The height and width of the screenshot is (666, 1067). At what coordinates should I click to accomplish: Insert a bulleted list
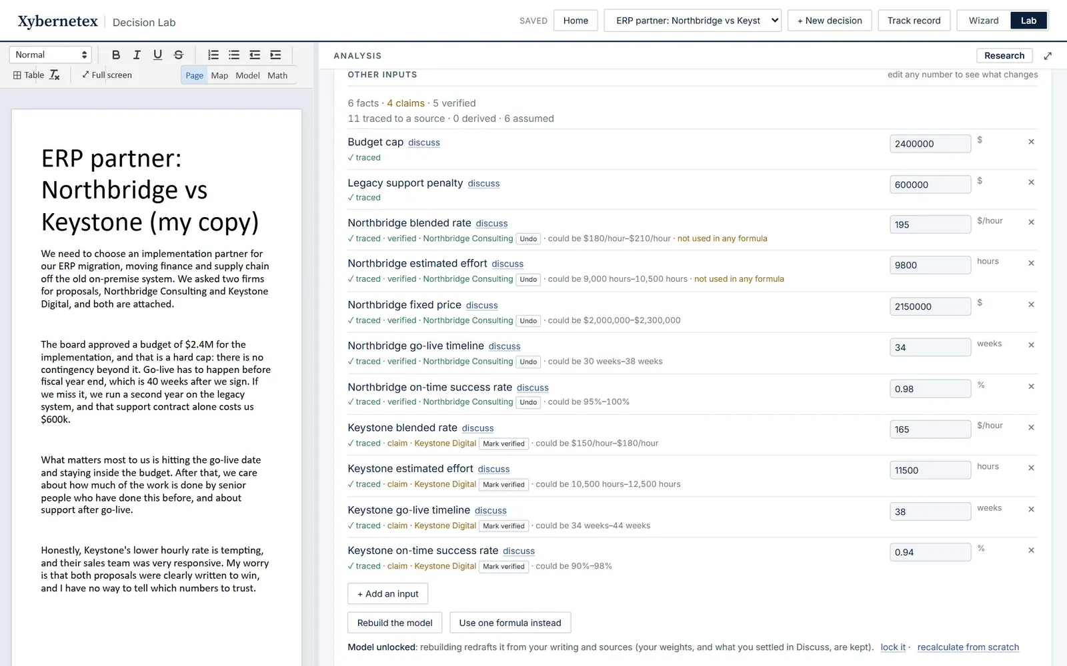point(234,55)
